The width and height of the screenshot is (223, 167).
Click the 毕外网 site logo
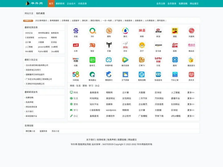(34, 3)
